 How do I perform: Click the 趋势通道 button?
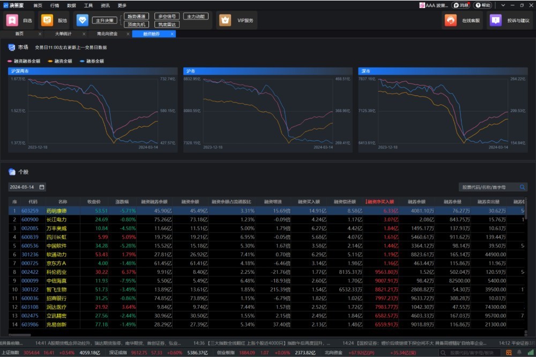(x=136, y=17)
